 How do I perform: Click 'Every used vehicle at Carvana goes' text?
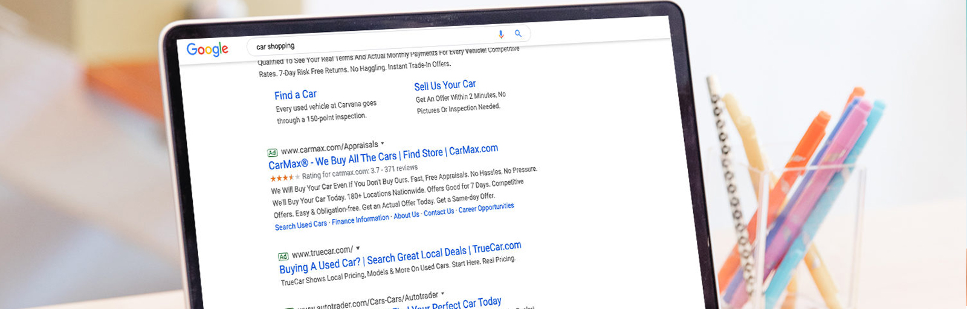[326, 106]
